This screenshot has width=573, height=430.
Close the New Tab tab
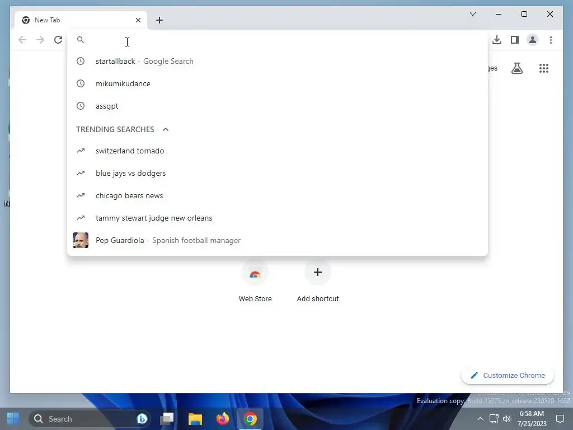pyautogui.click(x=138, y=20)
